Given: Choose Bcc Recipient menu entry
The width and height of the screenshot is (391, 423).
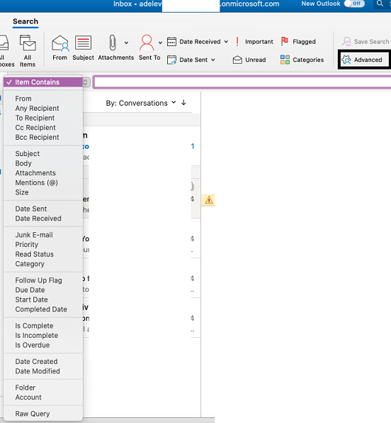Looking at the screenshot, I should pos(43,137).
